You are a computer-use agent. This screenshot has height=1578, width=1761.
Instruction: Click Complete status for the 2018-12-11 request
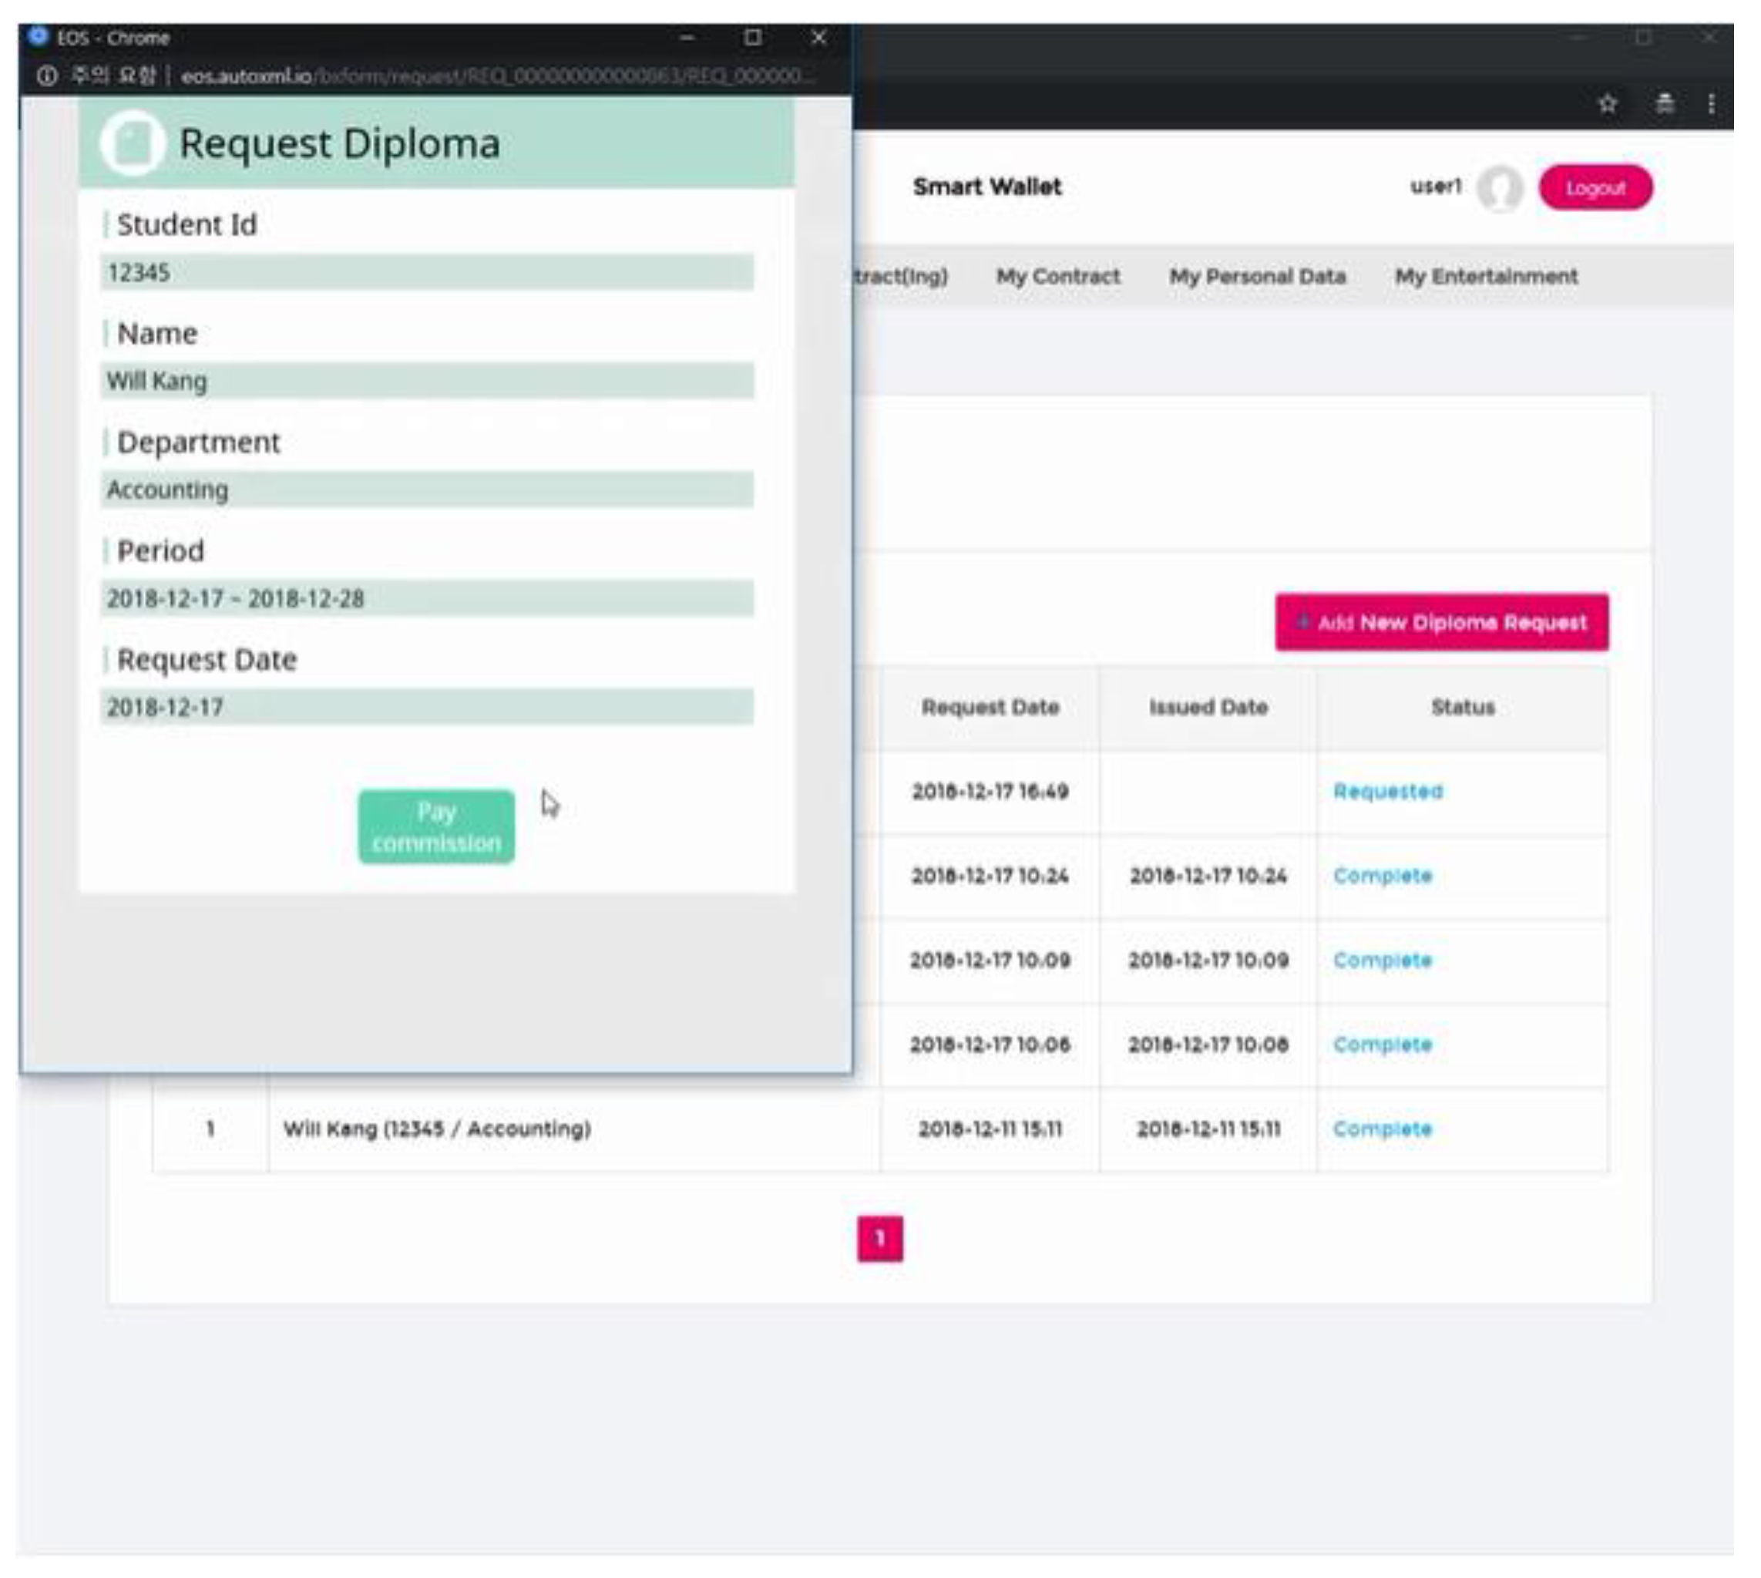tap(1383, 1129)
